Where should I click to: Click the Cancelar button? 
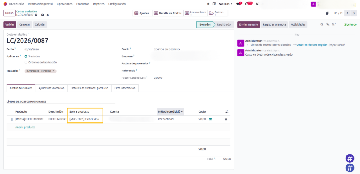(x=25, y=24)
